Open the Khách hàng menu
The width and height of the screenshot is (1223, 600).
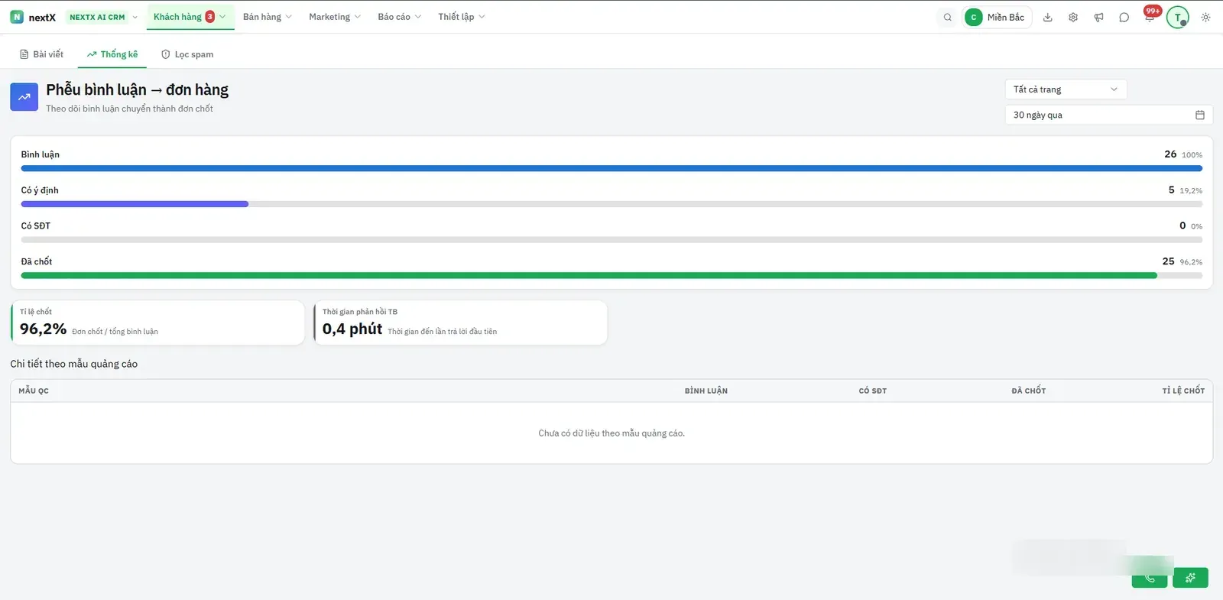click(x=190, y=17)
